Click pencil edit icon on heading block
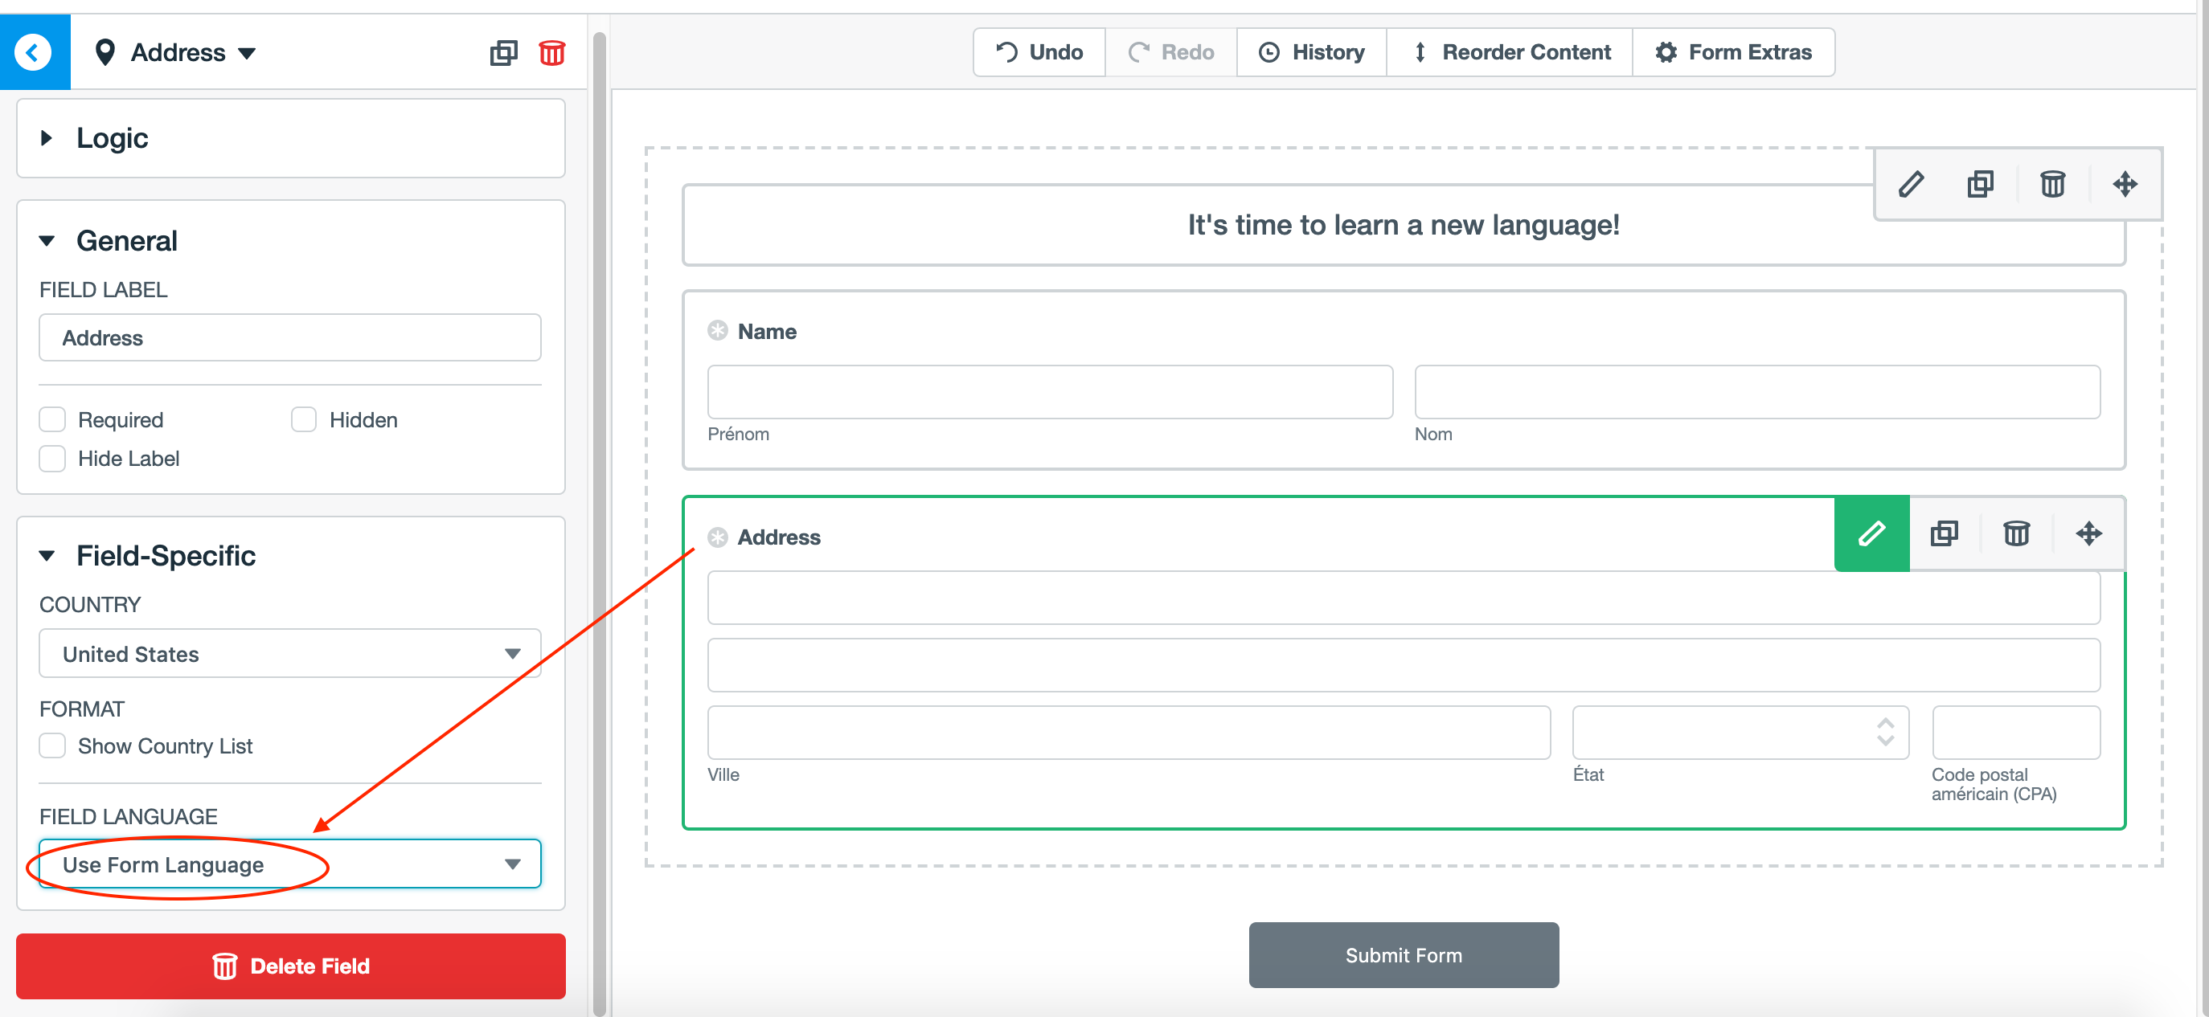 tap(1911, 184)
